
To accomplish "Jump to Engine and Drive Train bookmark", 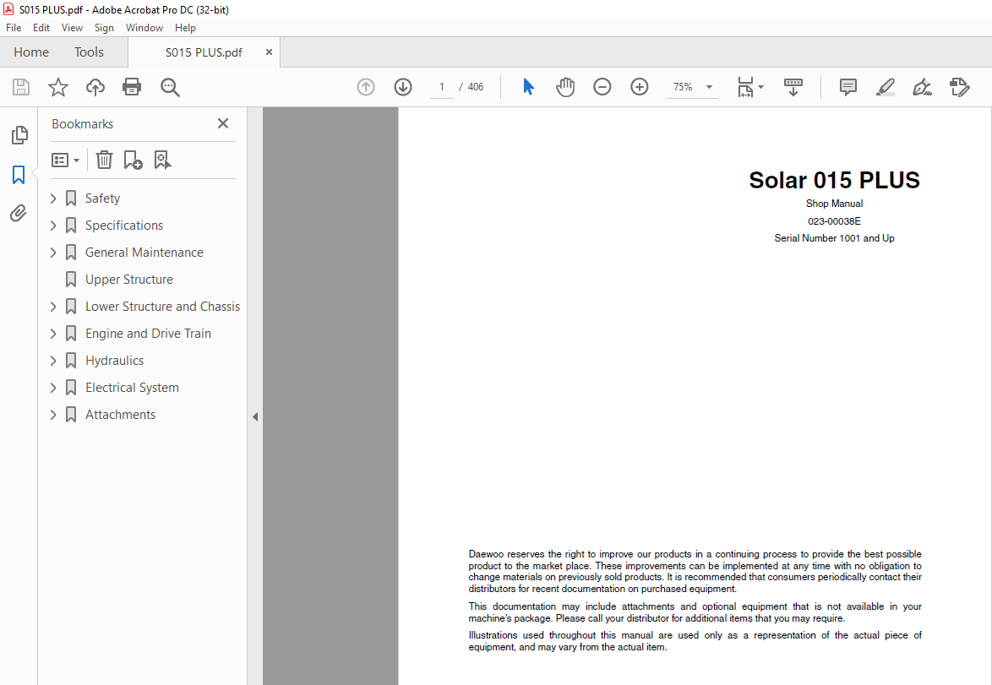I will coord(148,334).
